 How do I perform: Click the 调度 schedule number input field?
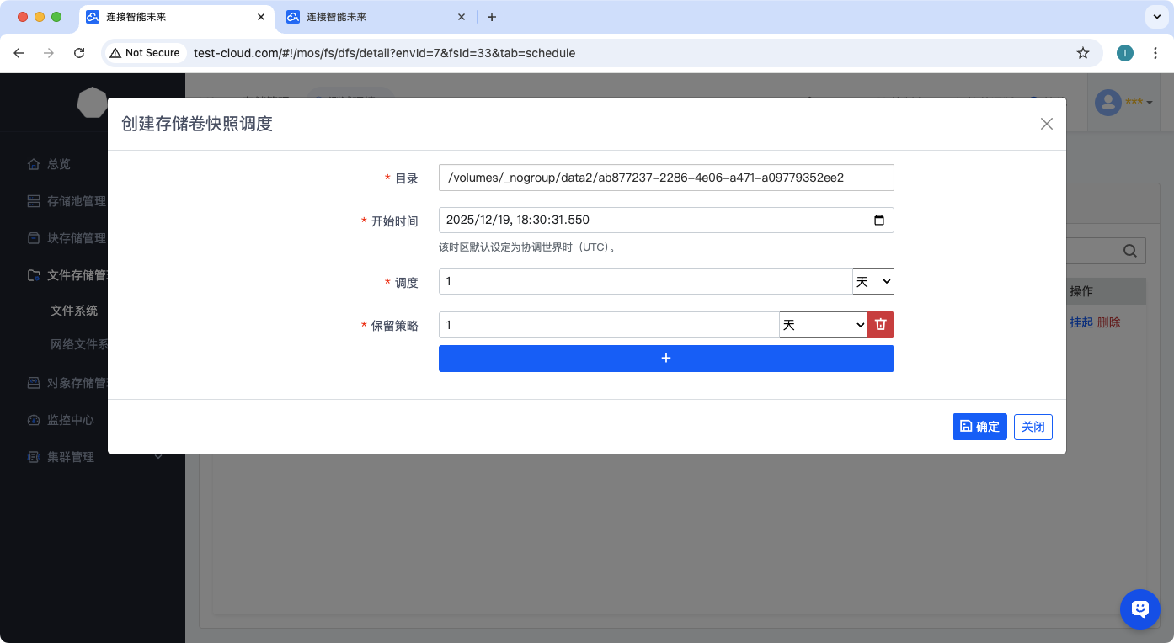pyautogui.click(x=645, y=282)
